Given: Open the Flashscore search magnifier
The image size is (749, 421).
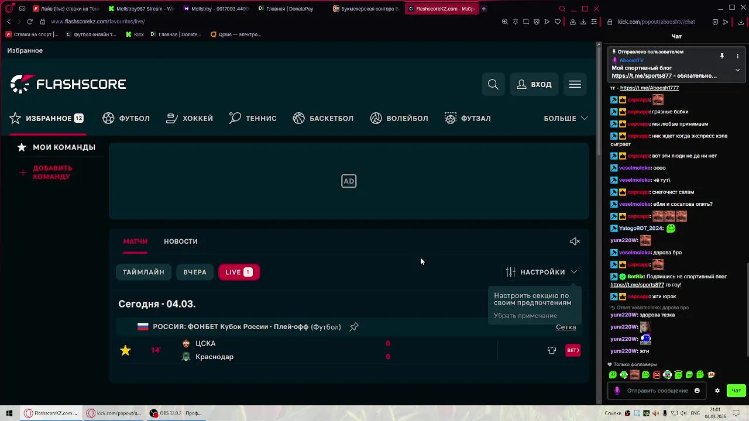Looking at the screenshot, I should click(x=493, y=85).
